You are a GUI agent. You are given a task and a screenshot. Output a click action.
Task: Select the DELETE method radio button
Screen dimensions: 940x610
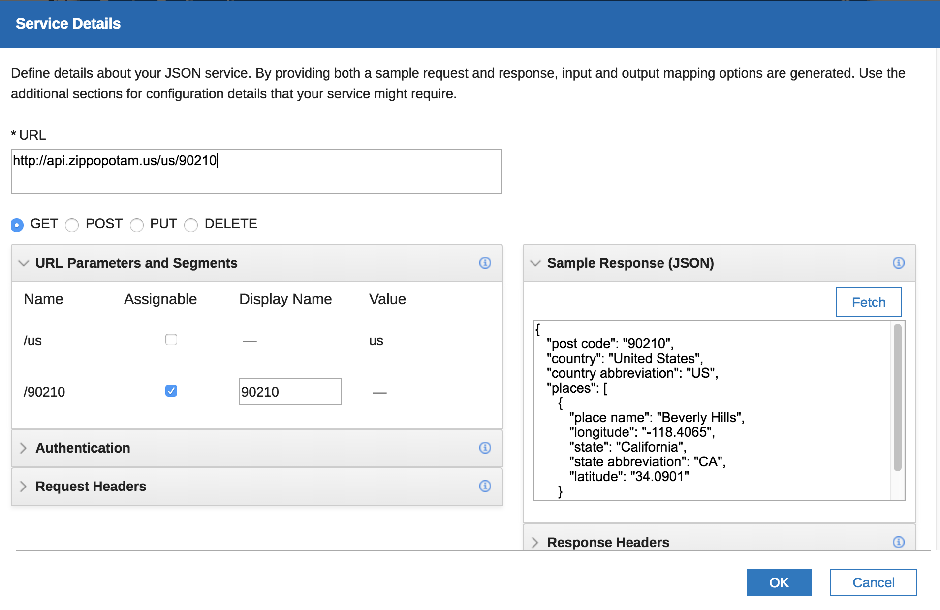[191, 225]
